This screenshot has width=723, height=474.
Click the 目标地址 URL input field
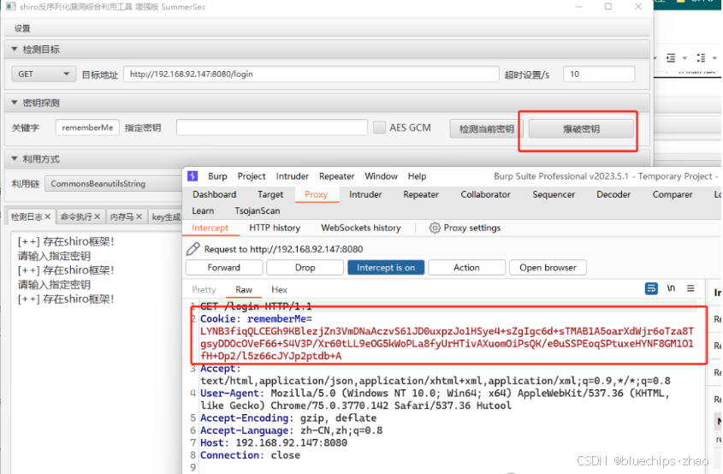[x=311, y=74]
